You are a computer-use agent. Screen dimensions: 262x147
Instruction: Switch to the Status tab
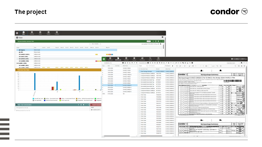coord(40,33)
